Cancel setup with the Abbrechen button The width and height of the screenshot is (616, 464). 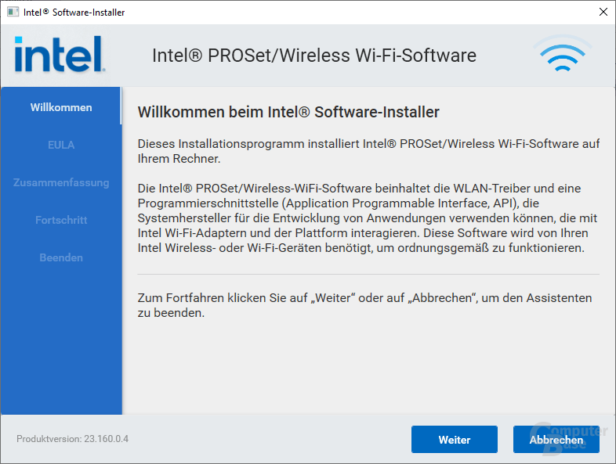[x=556, y=440]
